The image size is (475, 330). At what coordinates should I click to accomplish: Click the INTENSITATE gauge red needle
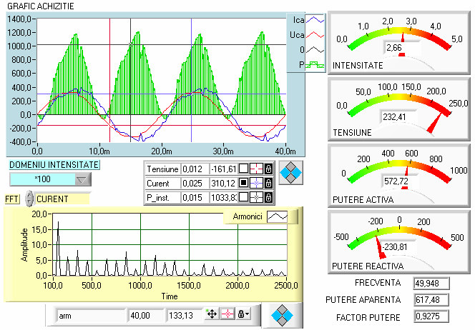(403, 38)
